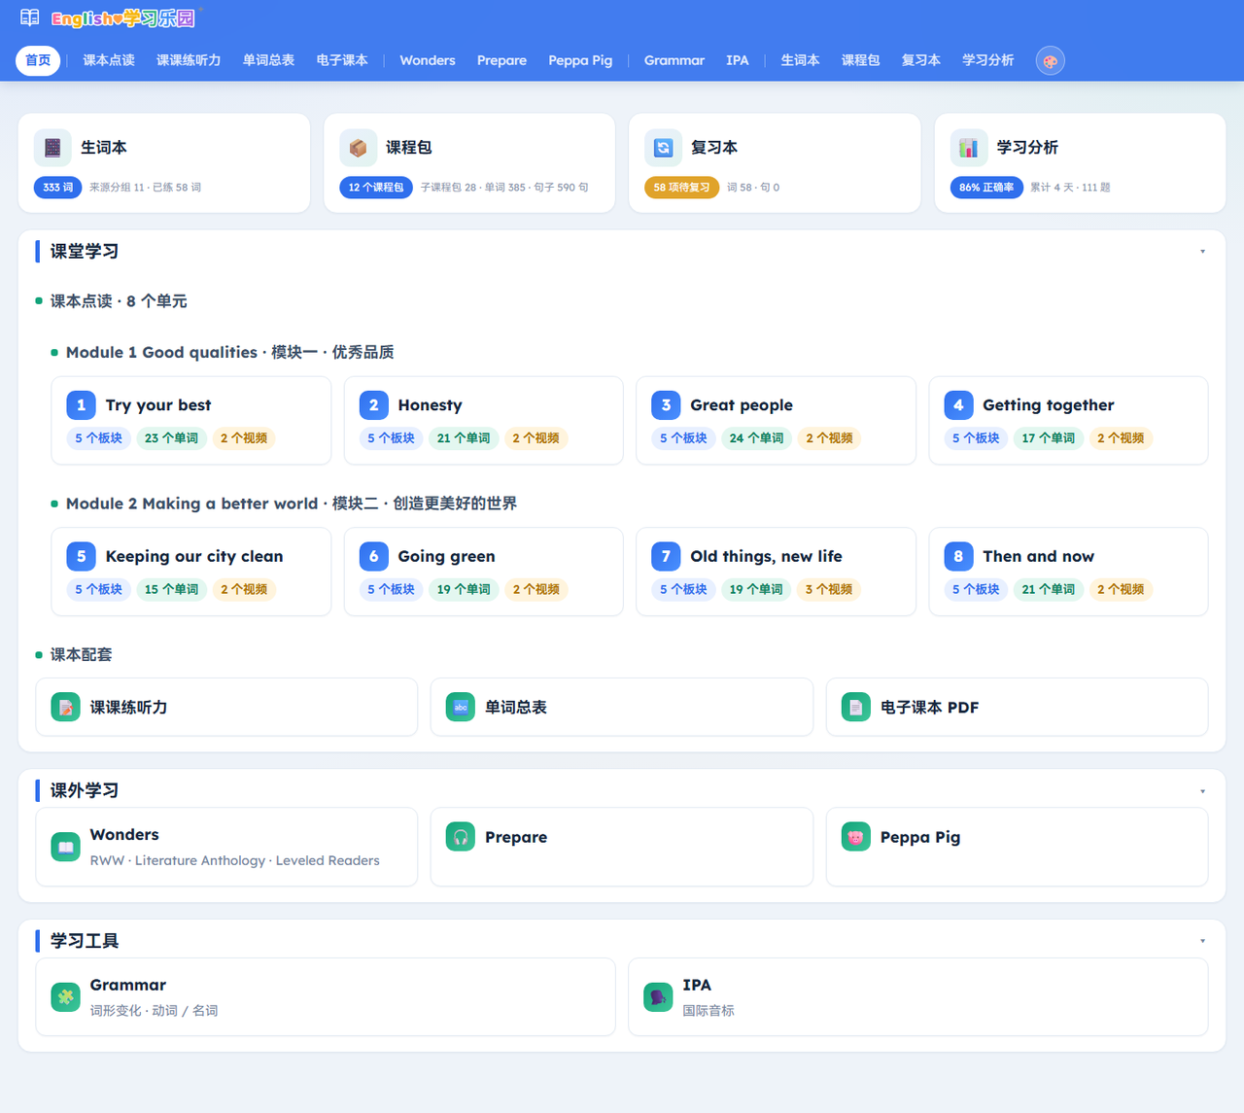Open the Great people unit card
1244x1113 pixels.
pos(776,420)
